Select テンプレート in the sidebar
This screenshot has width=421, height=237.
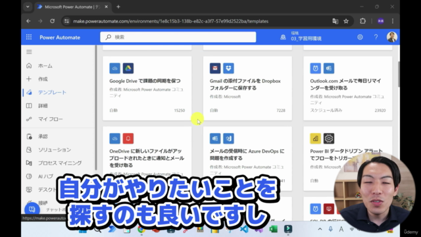[x=52, y=92]
